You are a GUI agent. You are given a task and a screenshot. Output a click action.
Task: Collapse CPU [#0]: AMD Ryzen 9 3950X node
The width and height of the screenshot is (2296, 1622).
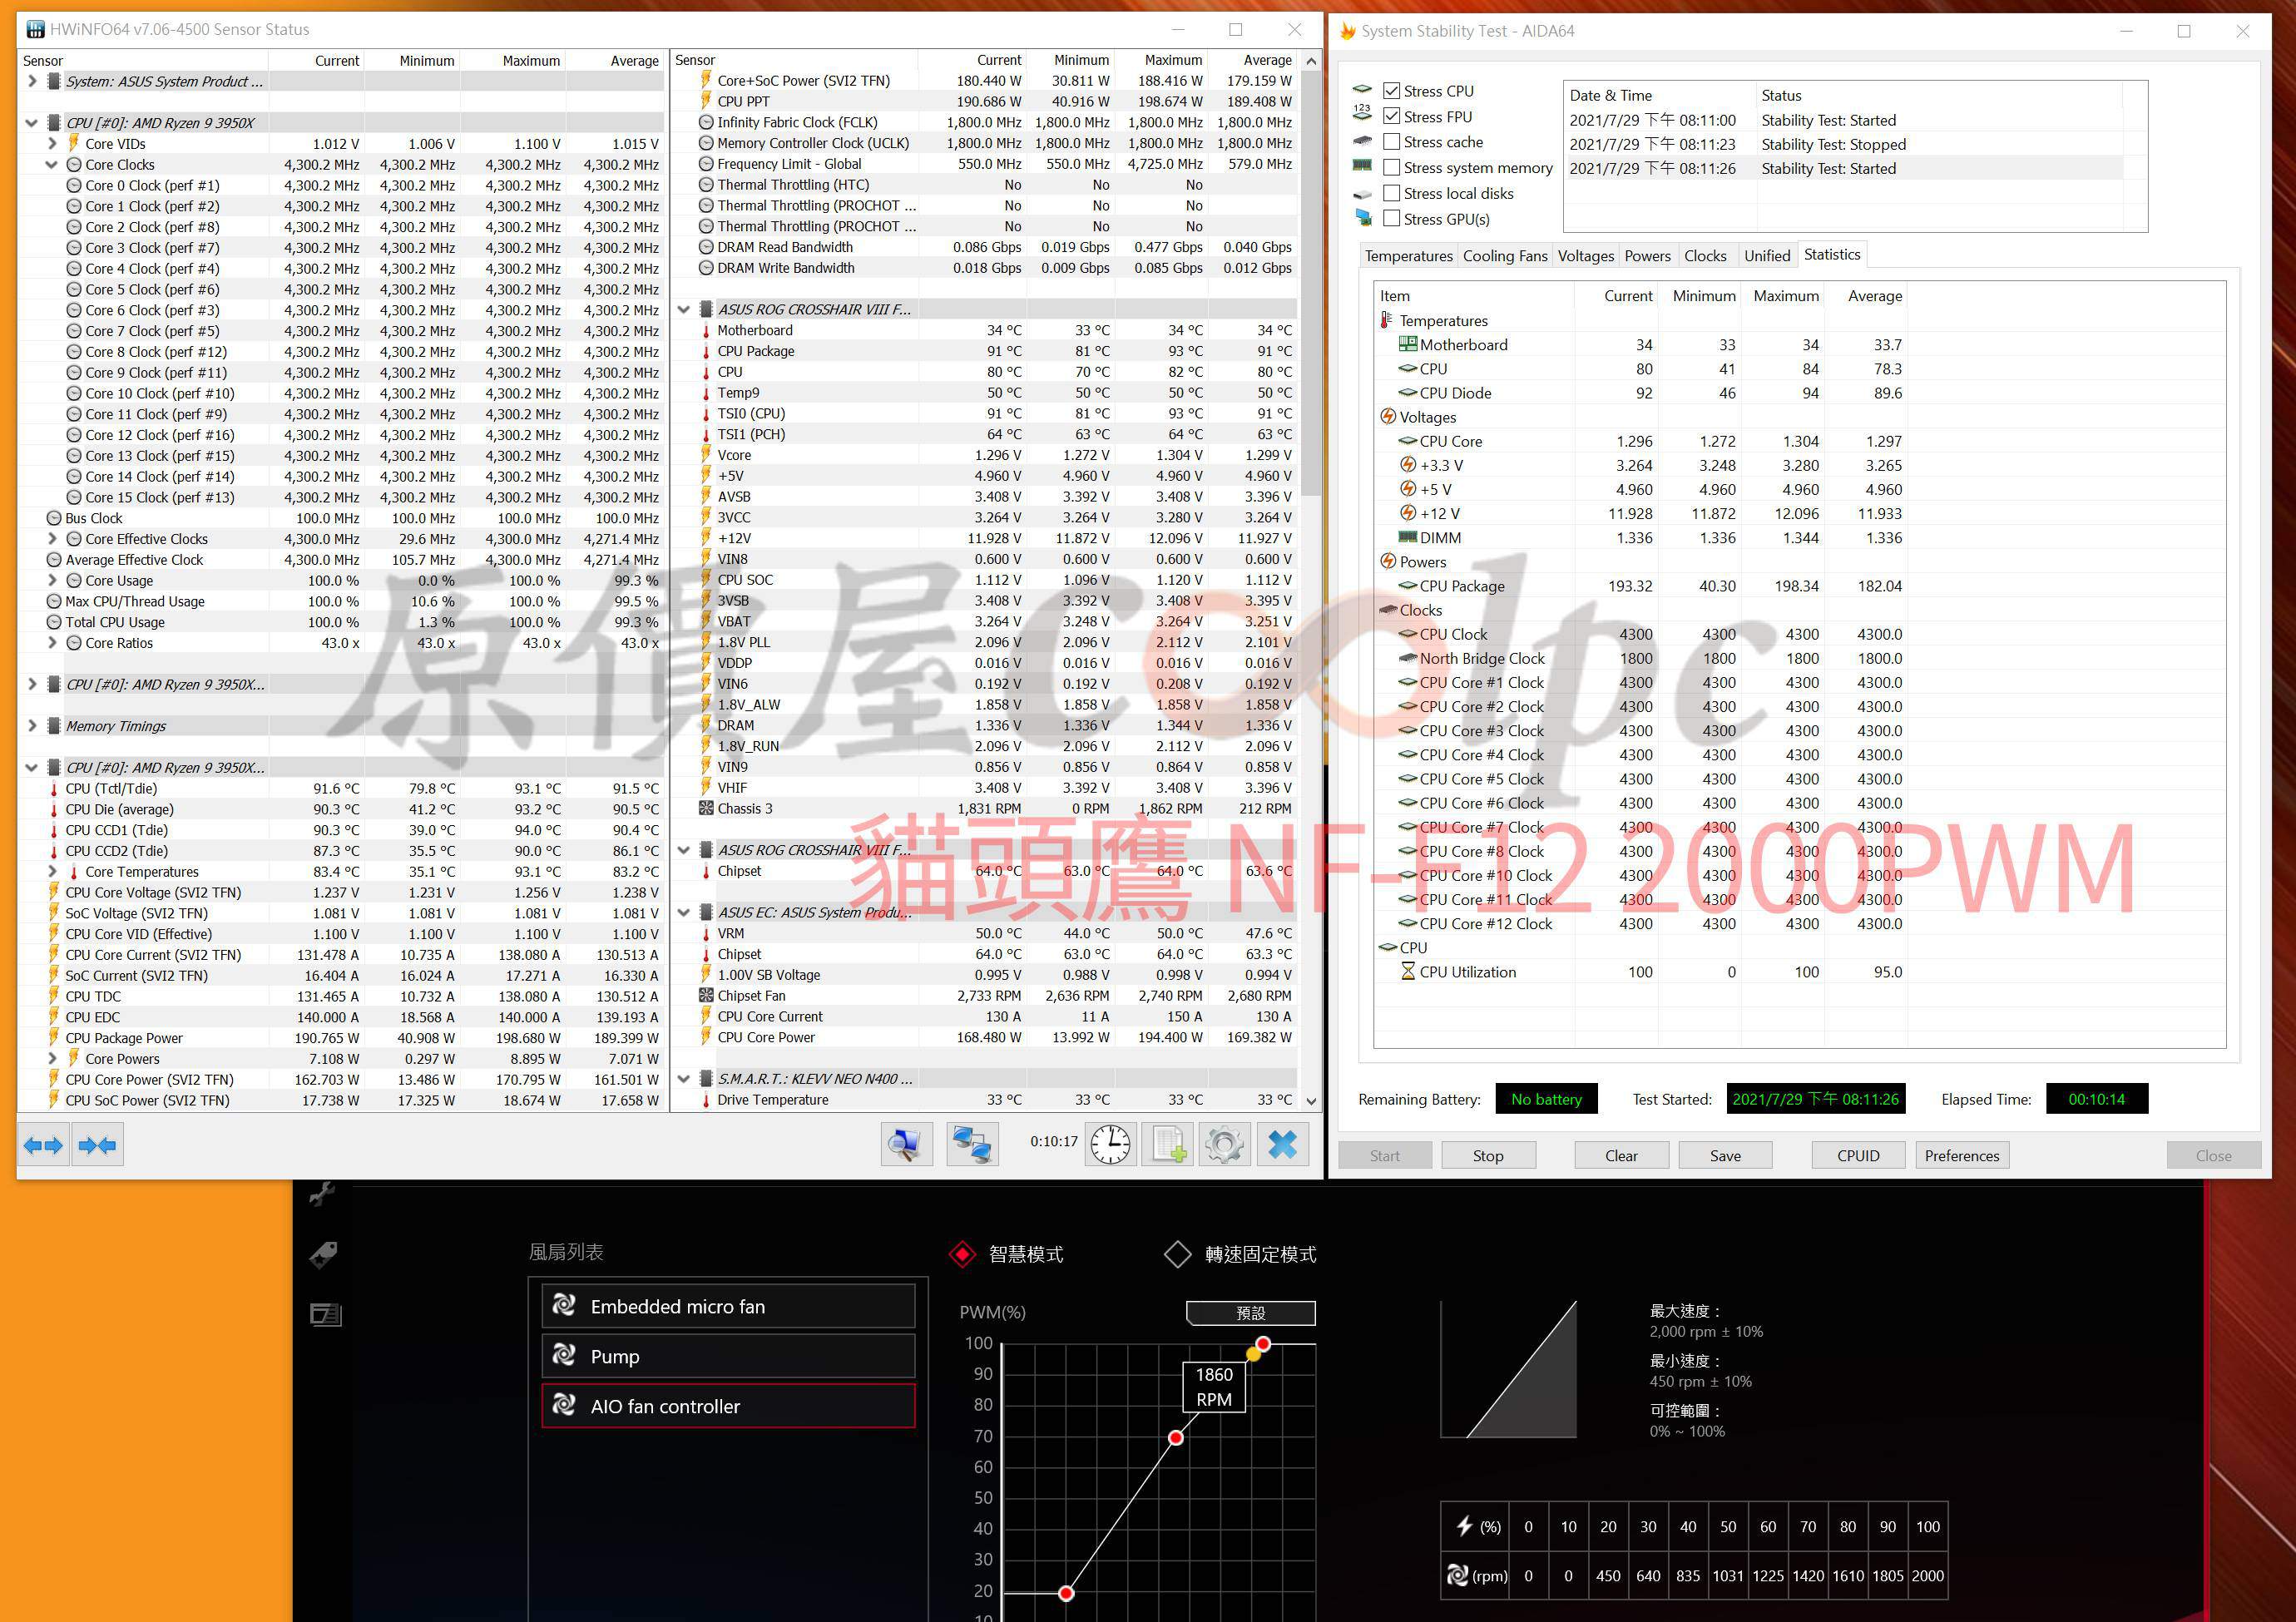[32, 123]
